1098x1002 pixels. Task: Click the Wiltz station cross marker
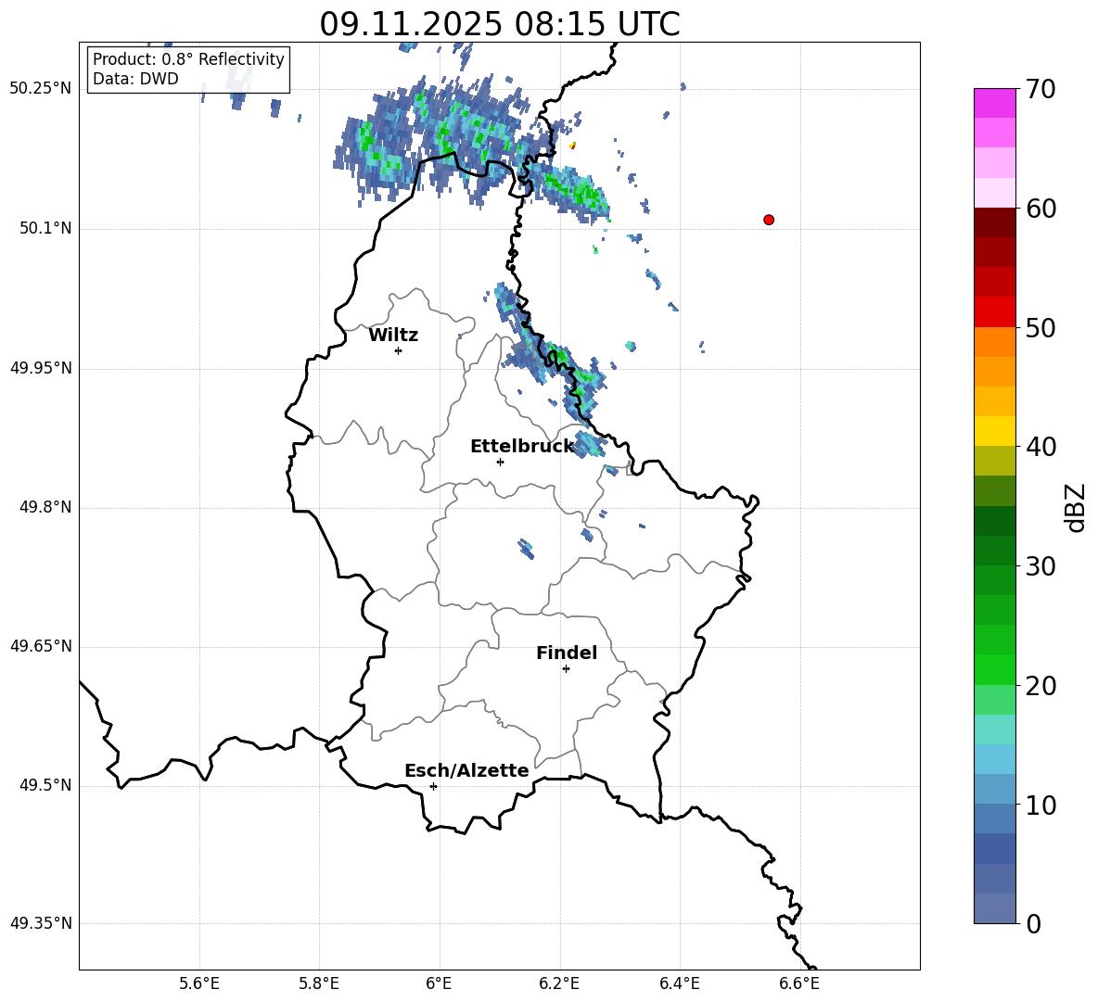tap(399, 350)
